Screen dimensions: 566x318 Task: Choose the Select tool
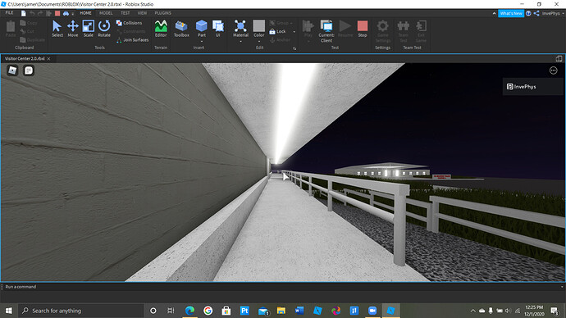(57, 29)
